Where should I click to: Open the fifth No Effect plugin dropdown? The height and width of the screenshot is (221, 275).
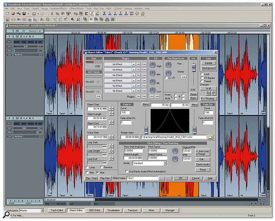coord(134,86)
